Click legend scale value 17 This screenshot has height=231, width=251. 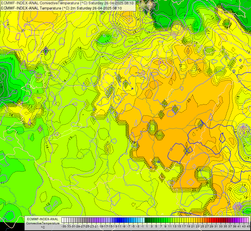tap(184, 226)
